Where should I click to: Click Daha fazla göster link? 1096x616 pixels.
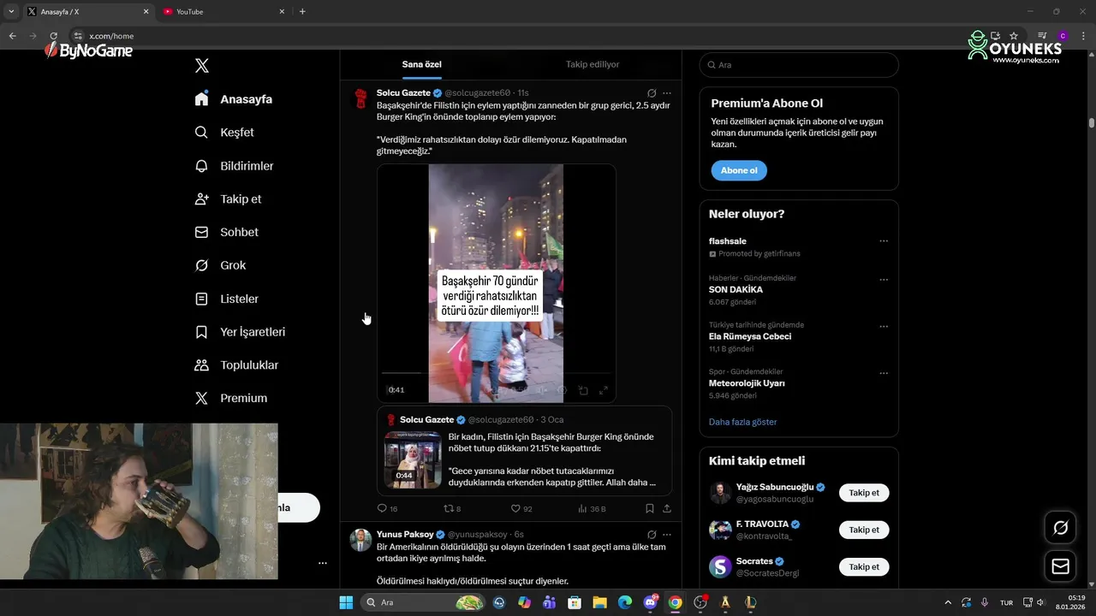742,422
